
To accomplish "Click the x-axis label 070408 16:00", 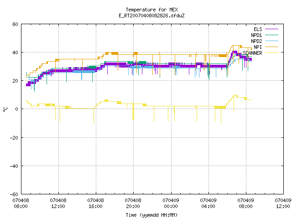I will pyautogui.click(x=96, y=203).
